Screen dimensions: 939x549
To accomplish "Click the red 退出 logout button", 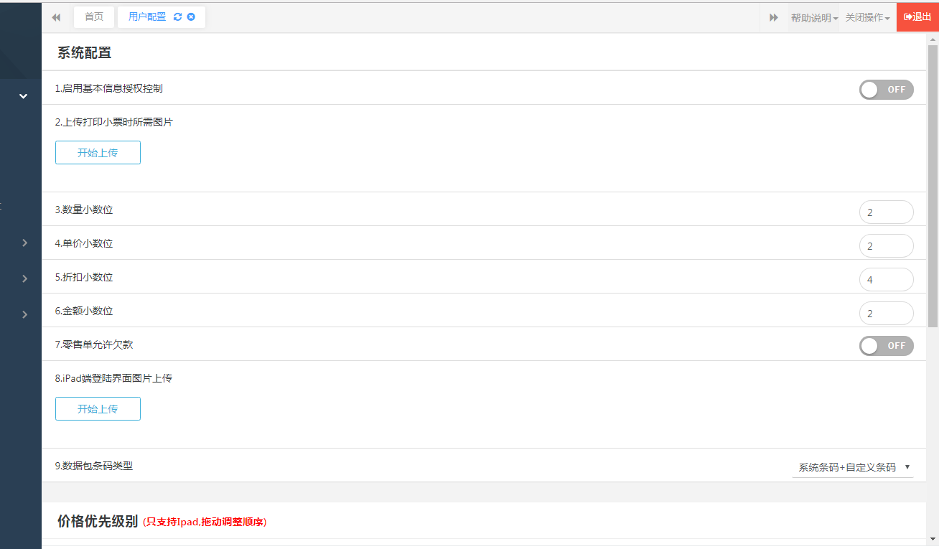I will [x=917, y=17].
